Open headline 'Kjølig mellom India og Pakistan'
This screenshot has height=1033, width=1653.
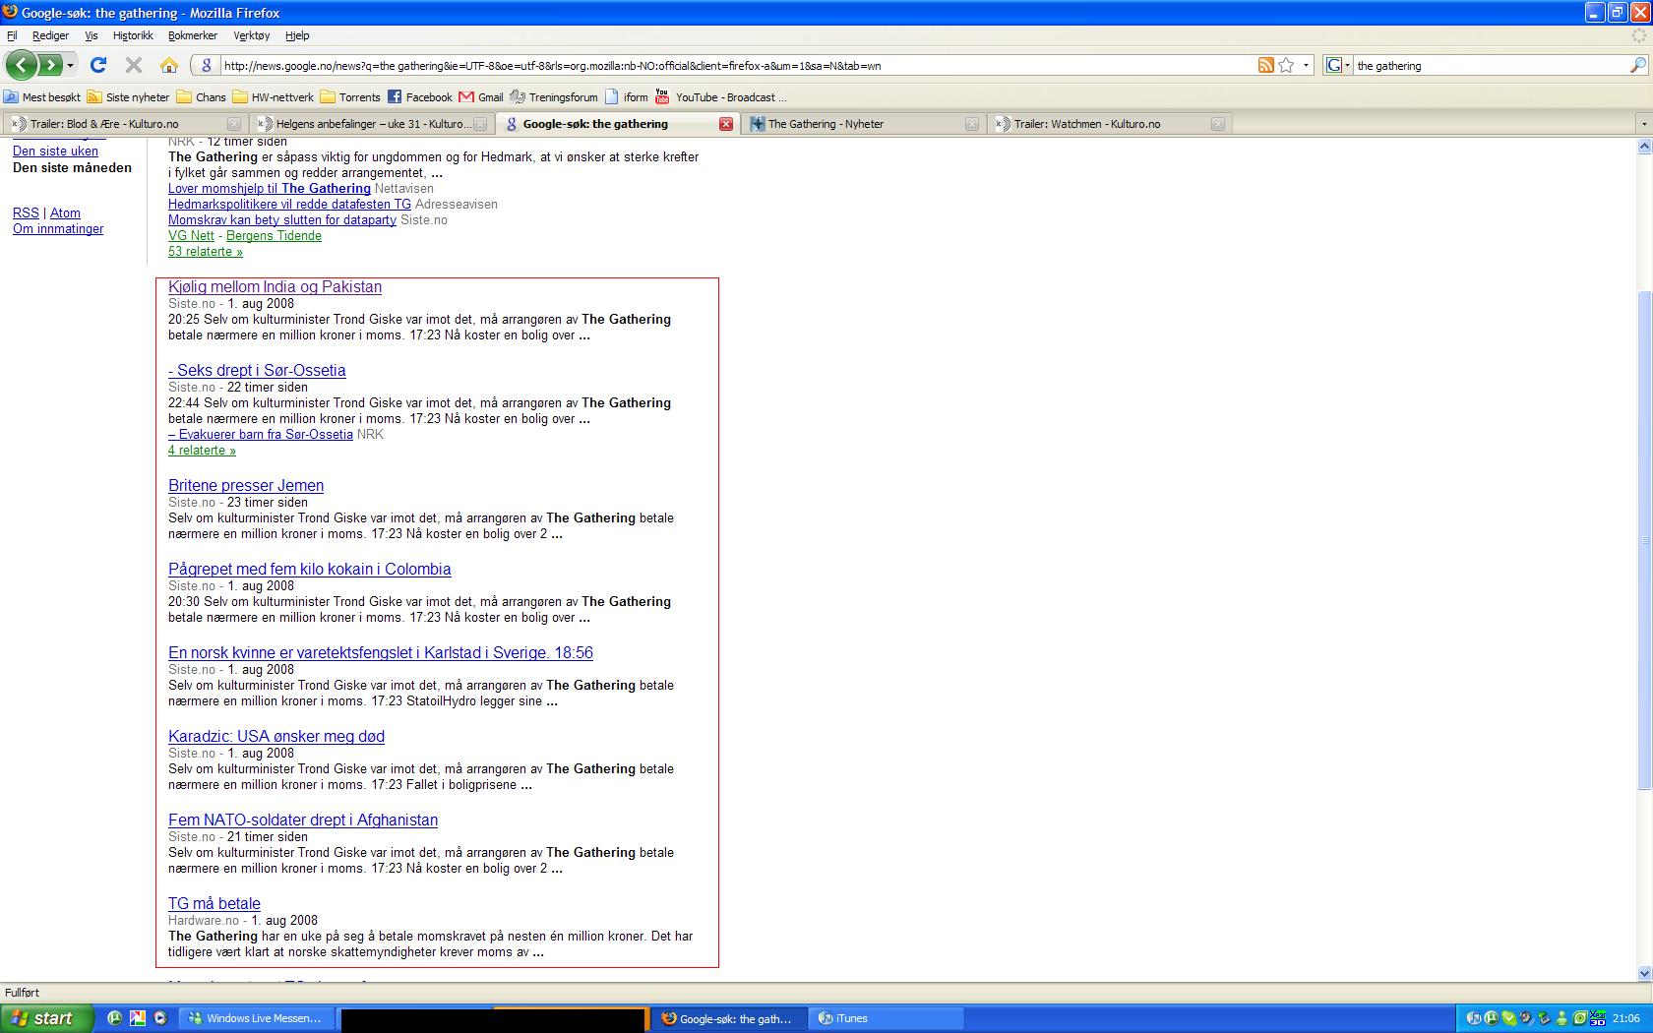[x=275, y=287]
